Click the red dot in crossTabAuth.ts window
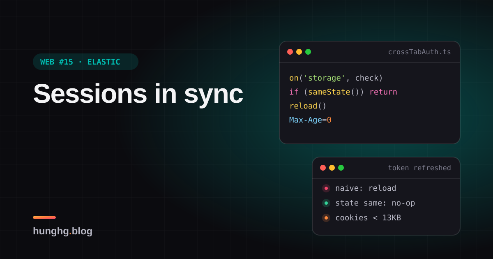This screenshot has width=493, height=259. click(x=290, y=52)
